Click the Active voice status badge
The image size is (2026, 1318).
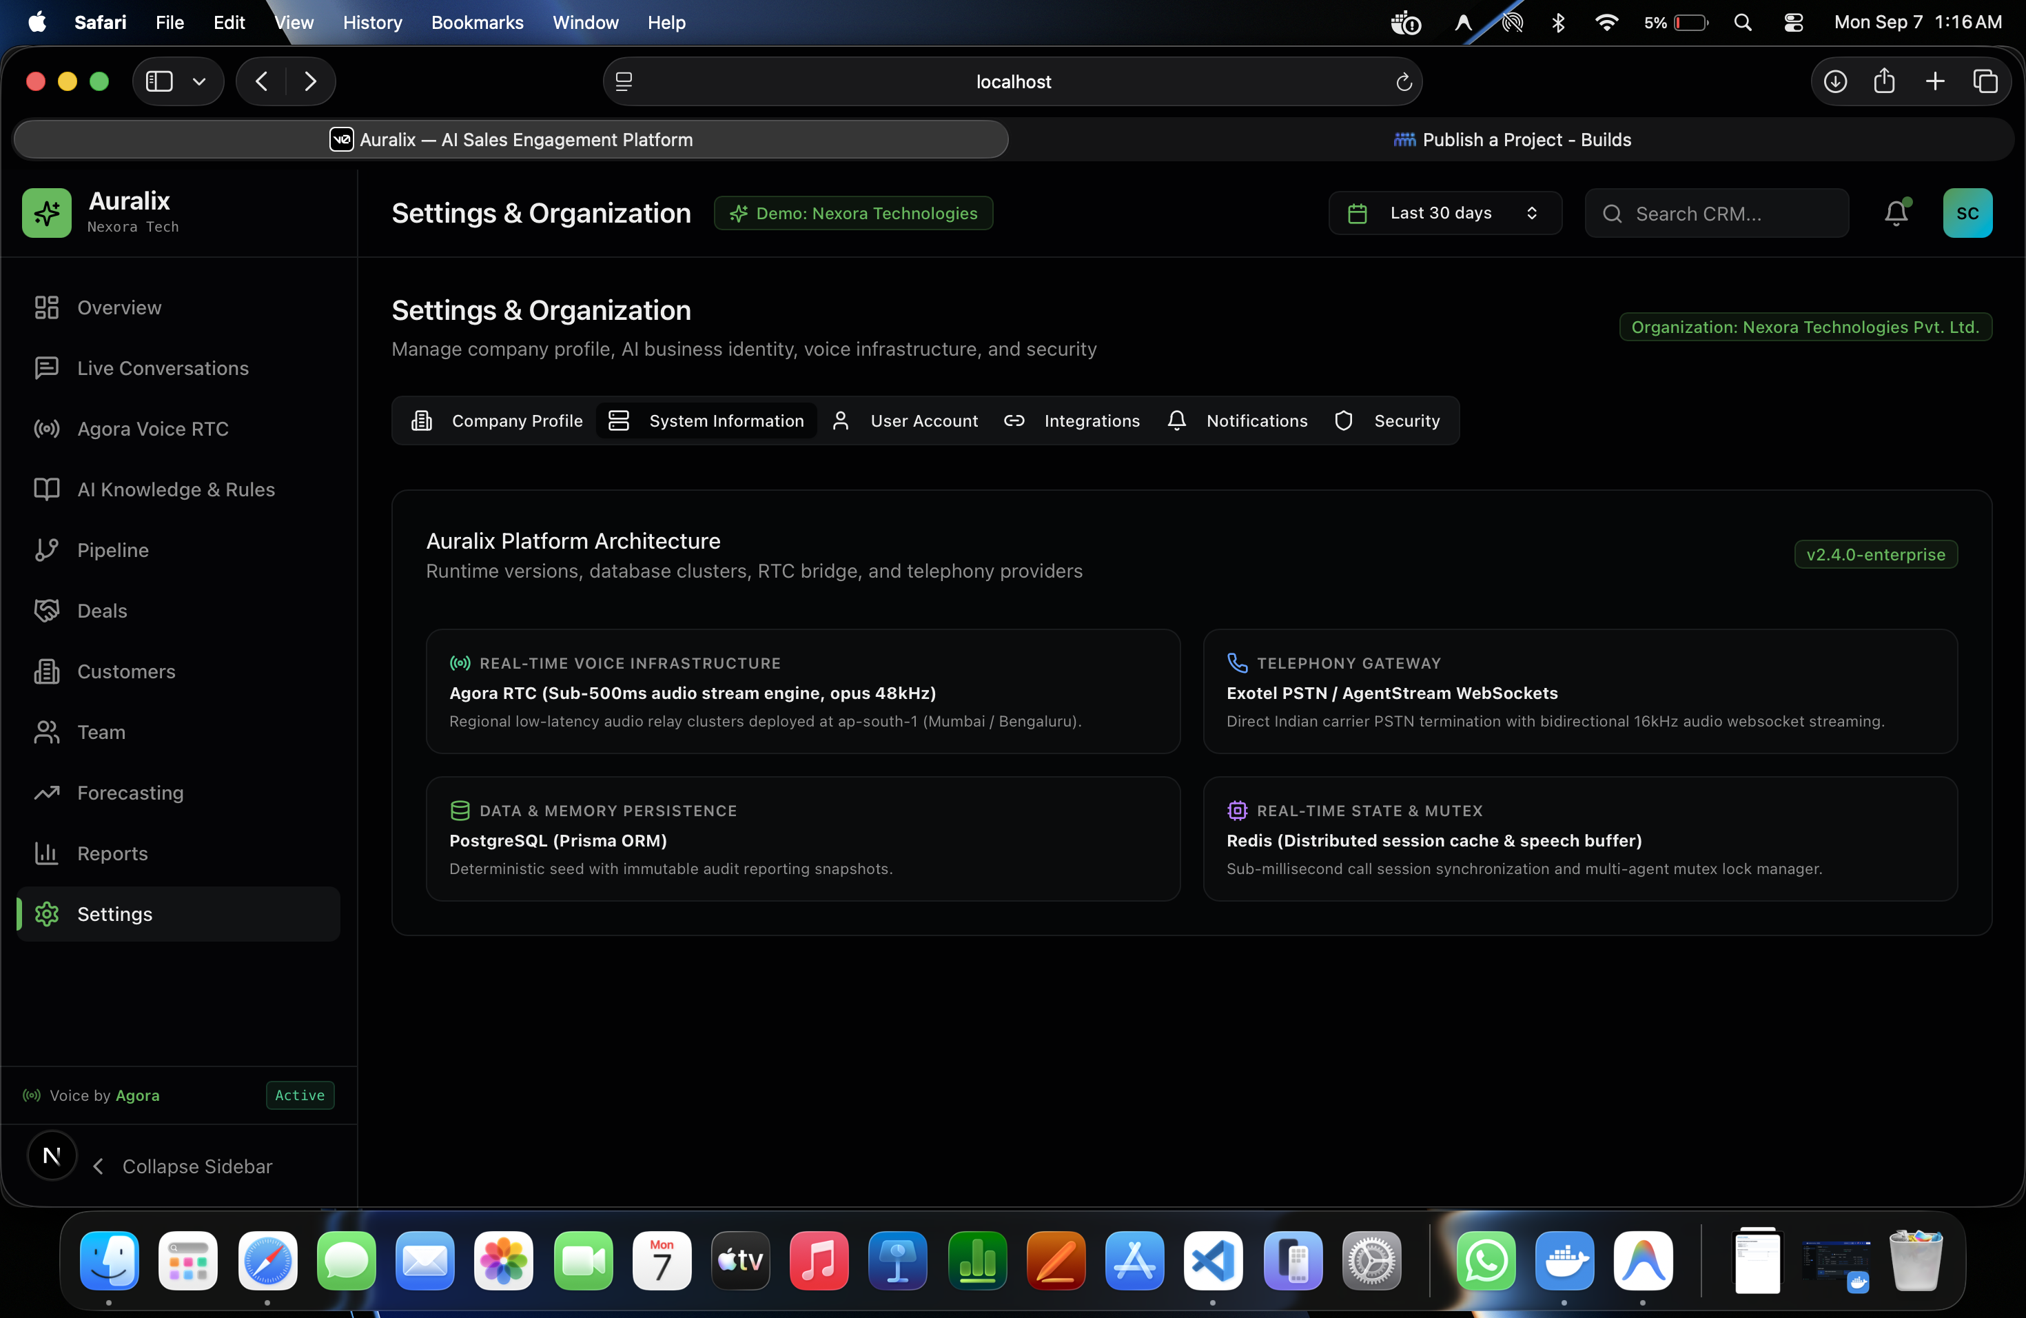[x=300, y=1095]
